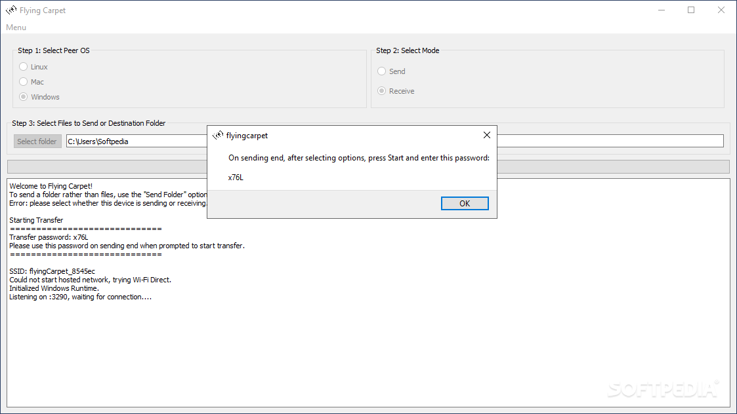Click the Flying Carpet title bar icon
737x414 pixels.
pos(11,10)
